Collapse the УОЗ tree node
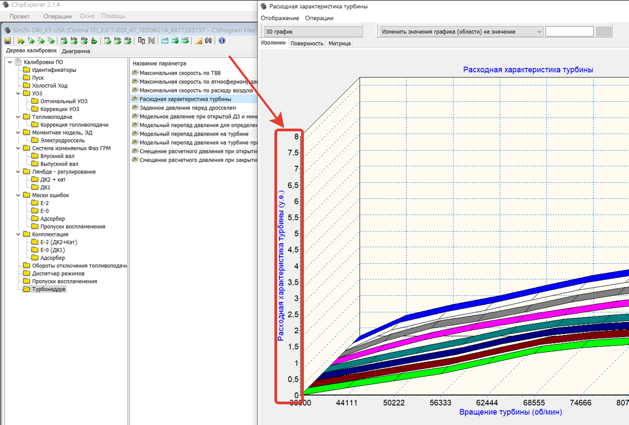The width and height of the screenshot is (629, 425). click(18, 93)
